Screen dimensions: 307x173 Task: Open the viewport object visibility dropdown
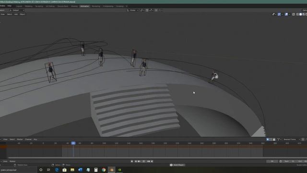tap(274, 14)
